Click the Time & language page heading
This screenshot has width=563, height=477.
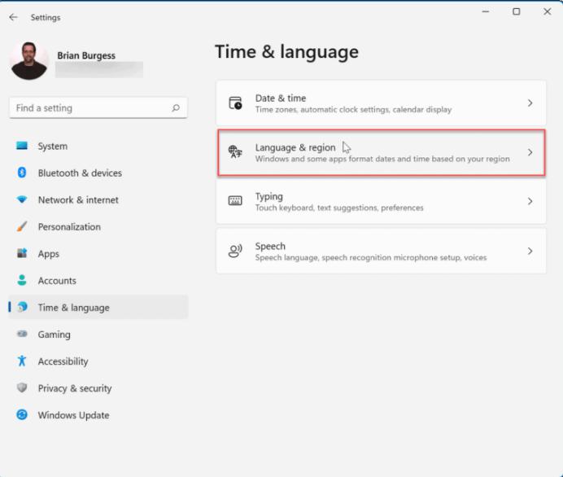pyautogui.click(x=286, y=51)
